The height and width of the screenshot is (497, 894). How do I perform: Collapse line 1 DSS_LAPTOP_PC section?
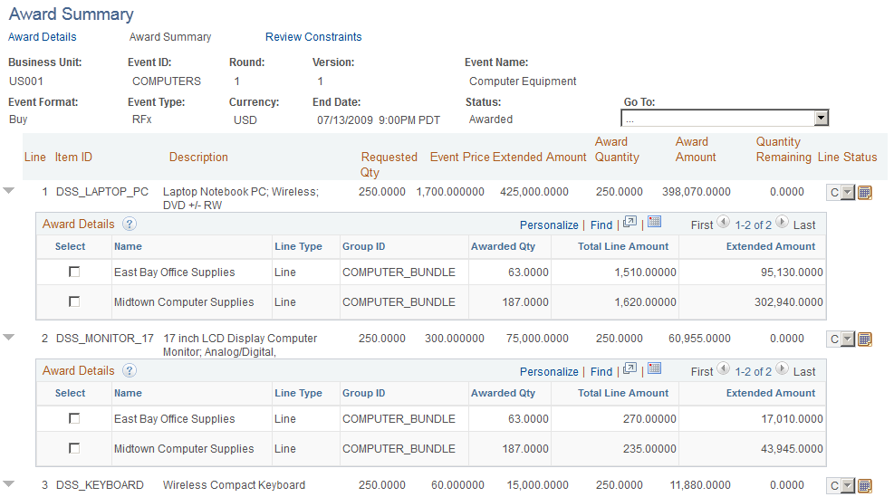coord(8,191)
